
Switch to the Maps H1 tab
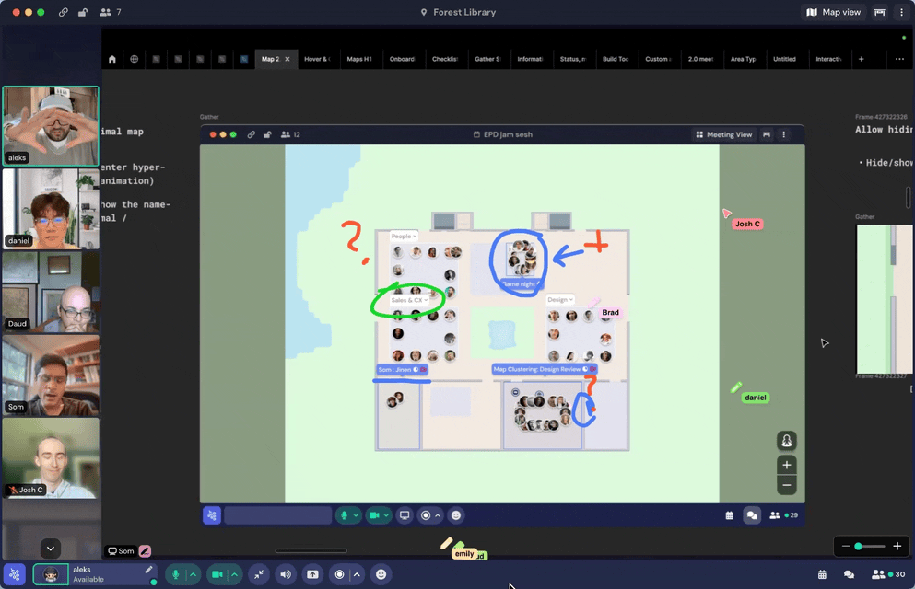click(x=360, y=58)
